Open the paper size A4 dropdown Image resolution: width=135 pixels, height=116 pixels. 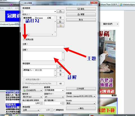[63, 97]
